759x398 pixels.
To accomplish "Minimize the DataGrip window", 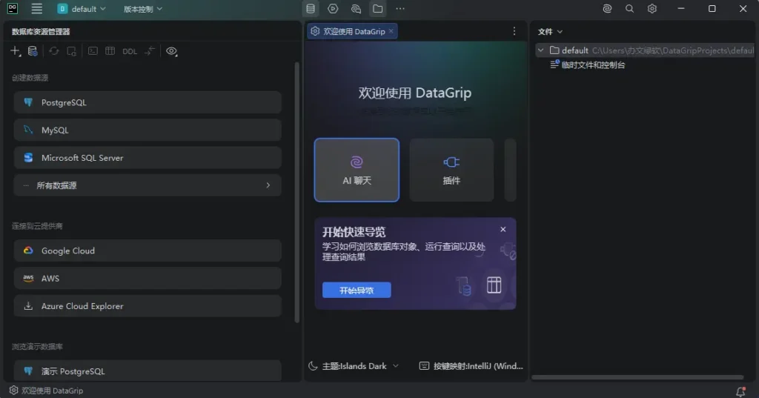I will coord(681,9).
